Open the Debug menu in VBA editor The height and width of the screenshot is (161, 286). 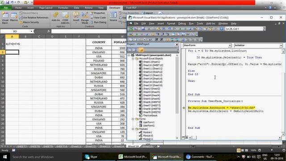point(182,24)
